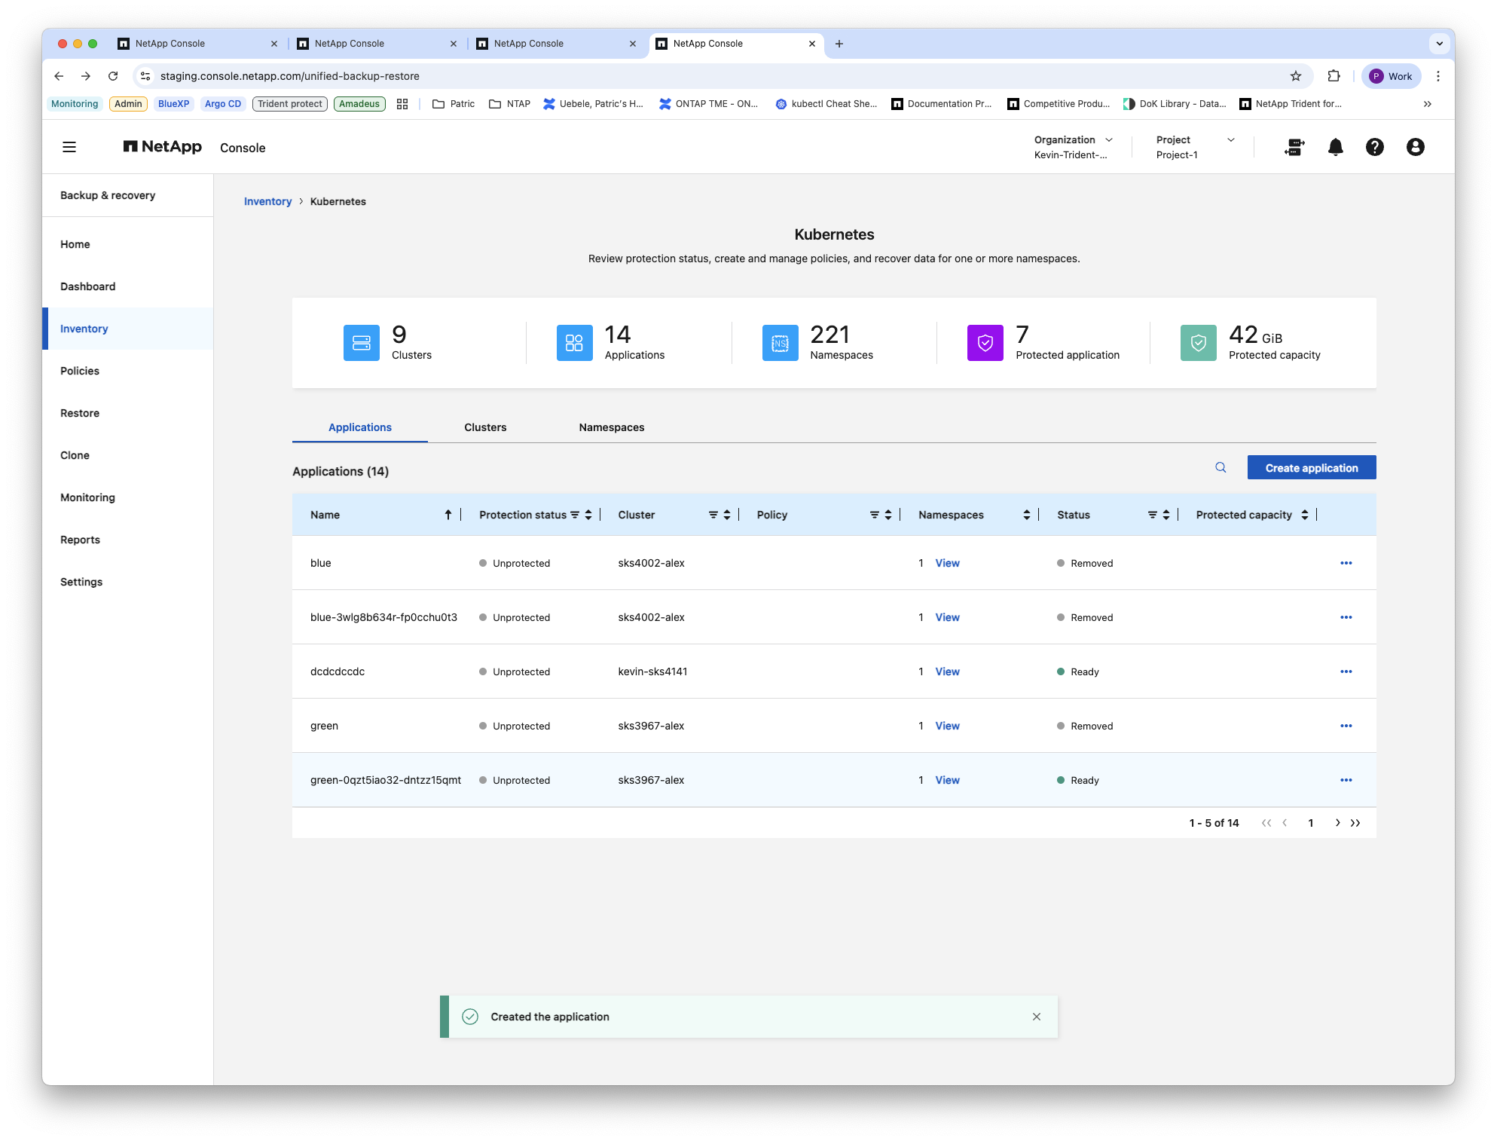Open the notifications bell
This screenshot has height=1141, width=1497.
click(x=1335, y=147)
